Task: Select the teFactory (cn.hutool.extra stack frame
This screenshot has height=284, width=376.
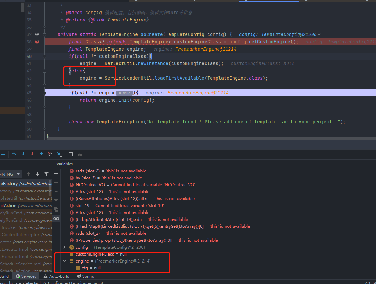Action: click(x=26, y=184)
